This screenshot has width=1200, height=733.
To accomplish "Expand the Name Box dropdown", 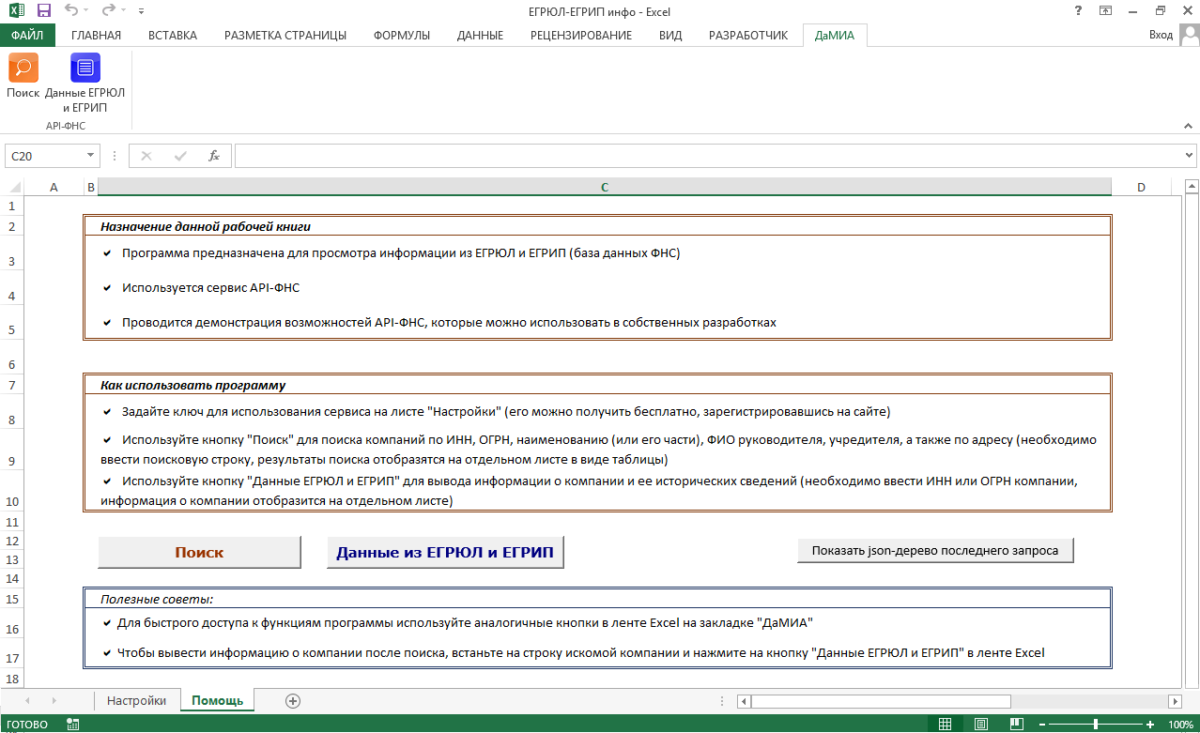I will (91, 156).
